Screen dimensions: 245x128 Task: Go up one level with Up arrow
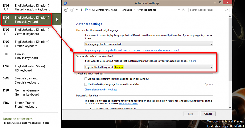click(81, 10)
